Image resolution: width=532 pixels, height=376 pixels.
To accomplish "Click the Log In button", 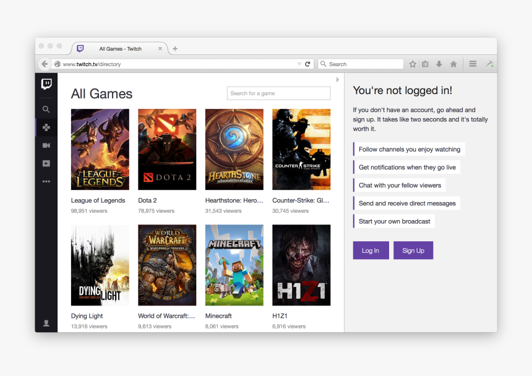I will 371,250.
